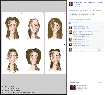Unlike Megan Finnegan's comment
The width and height of the screenshot is (105, 95).
tap(75, 41)
